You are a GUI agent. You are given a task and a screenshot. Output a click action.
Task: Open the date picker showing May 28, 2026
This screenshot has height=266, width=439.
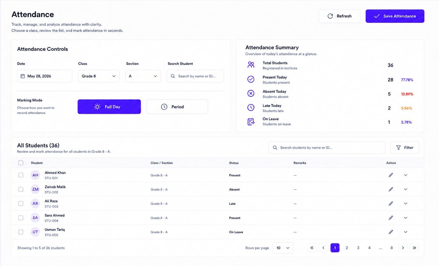pos(45,76)
